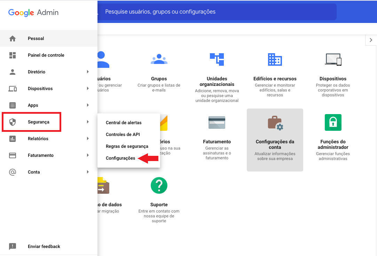Click the Faturamento credit card icon
Image resolution: width=377 pixels, height=256 pixels.
pyautogui.click(x=217, y=122)
